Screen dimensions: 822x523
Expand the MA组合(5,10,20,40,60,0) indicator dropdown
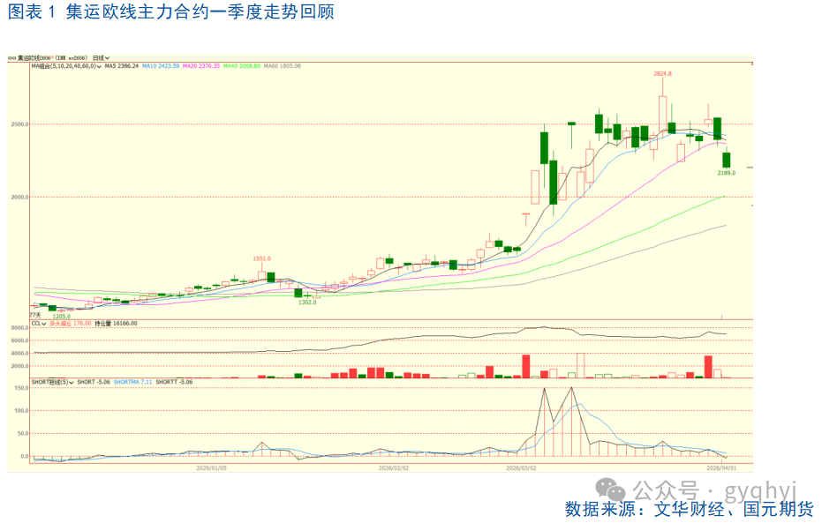(x=66, y=66)
